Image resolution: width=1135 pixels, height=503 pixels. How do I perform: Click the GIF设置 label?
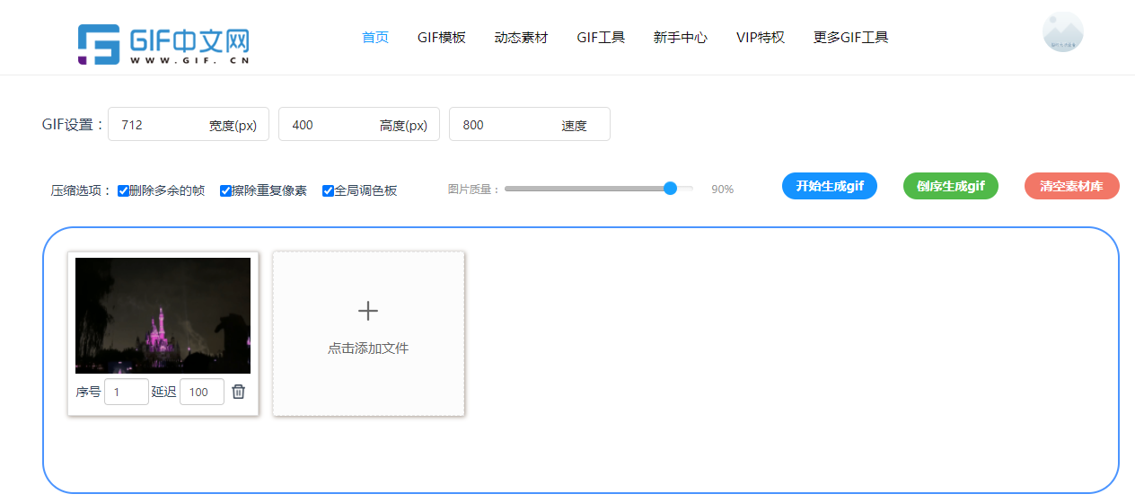click(x=74, y=125)
